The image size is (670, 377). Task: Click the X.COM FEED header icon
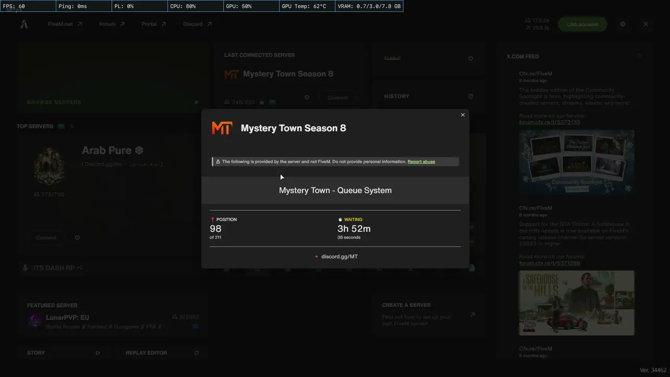click(640, 56)
